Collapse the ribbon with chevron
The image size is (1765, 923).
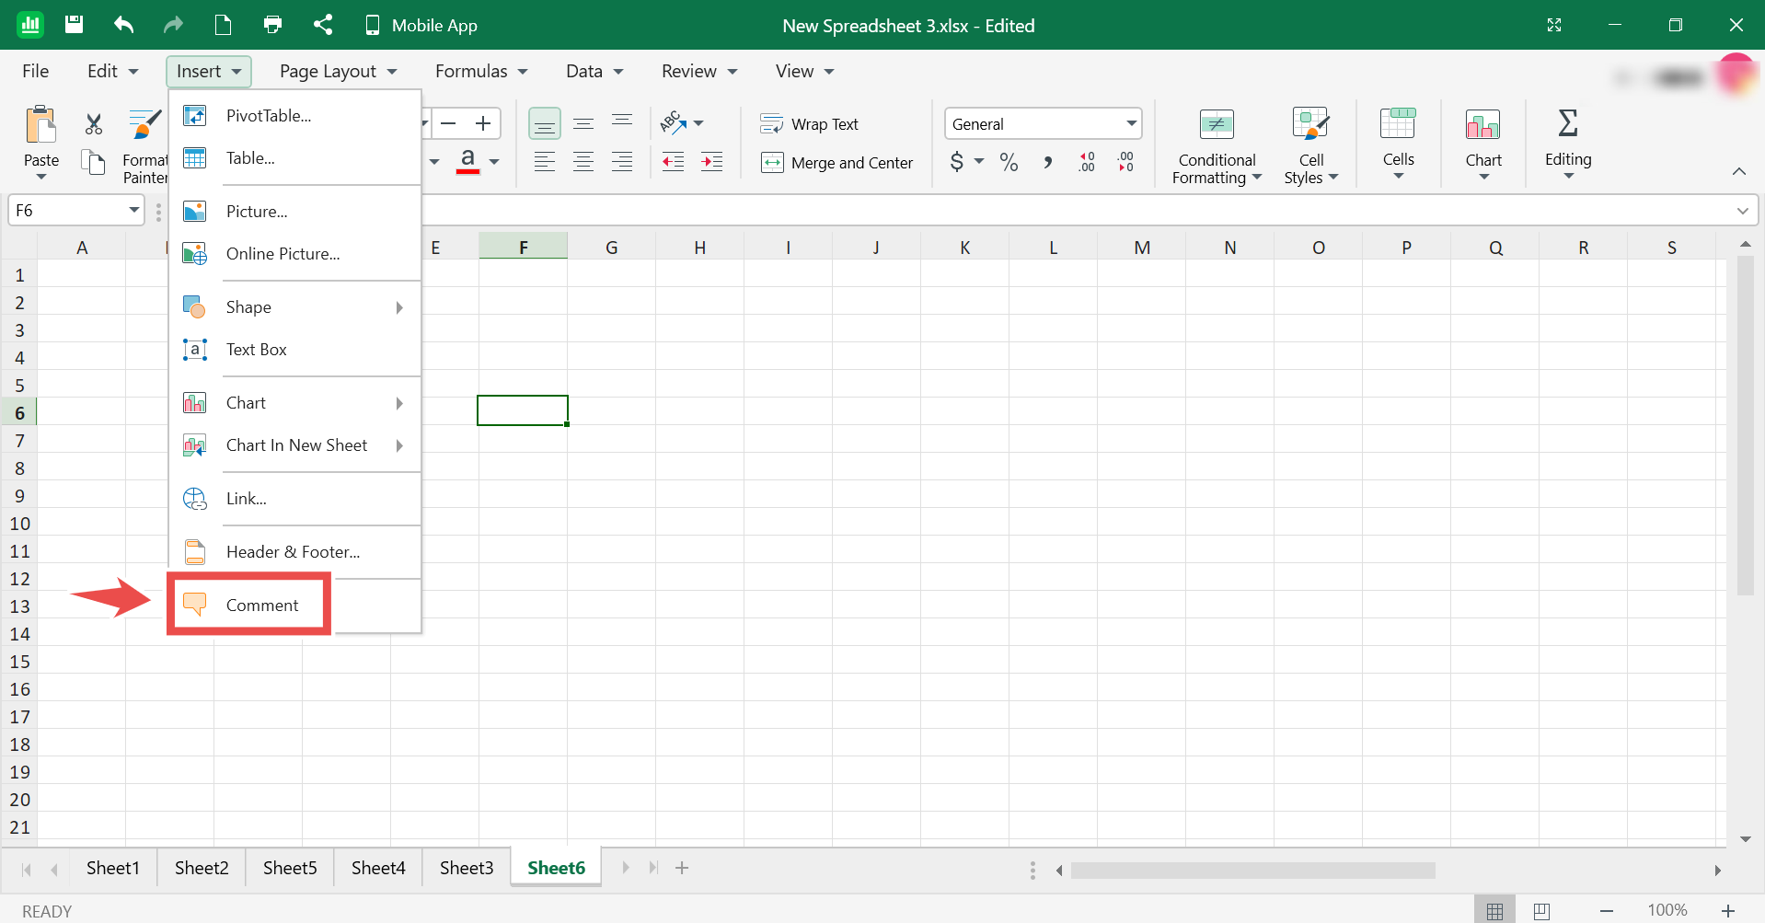[x=1739, y=171]
